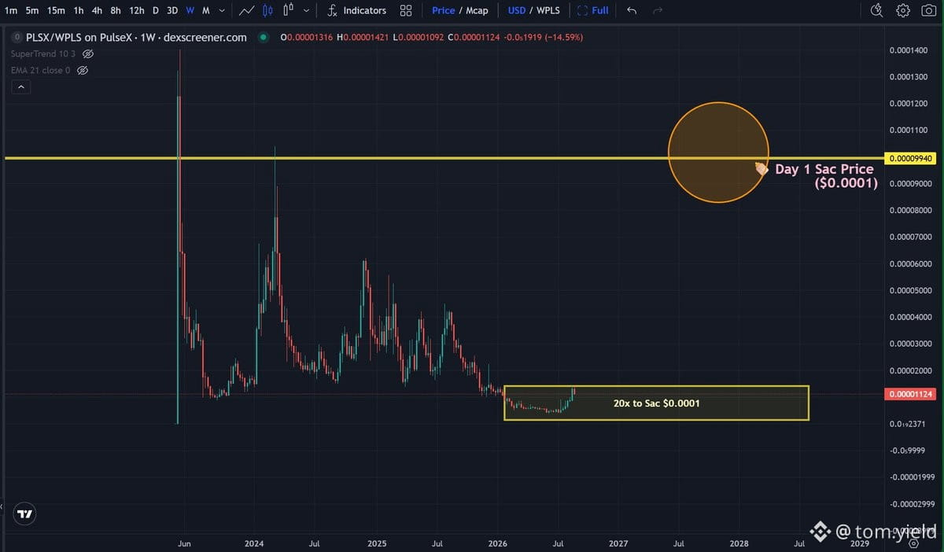Screen dimensions: 944x552
Task: Open the indicator templates grid icon
Action: pyautogui.click(x=406, y=10)
